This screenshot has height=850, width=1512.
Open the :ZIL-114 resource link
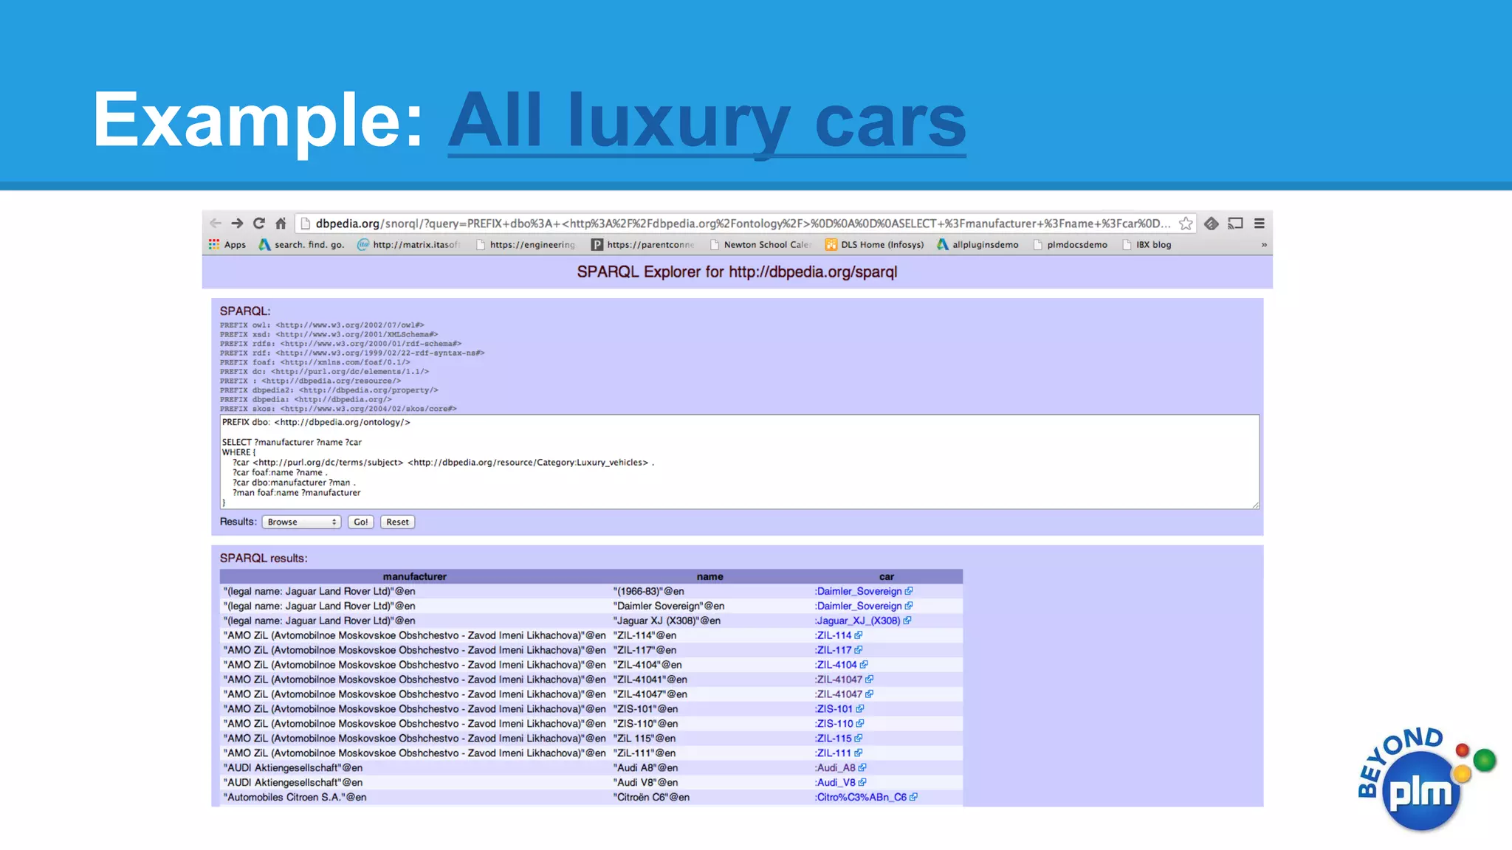pyautogui.click(x=833, y=635)
